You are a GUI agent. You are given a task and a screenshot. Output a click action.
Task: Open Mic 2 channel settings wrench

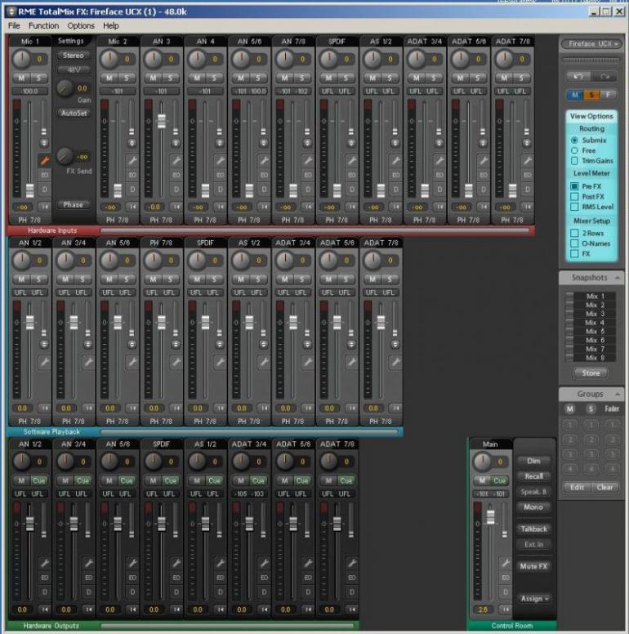(132, 160)
